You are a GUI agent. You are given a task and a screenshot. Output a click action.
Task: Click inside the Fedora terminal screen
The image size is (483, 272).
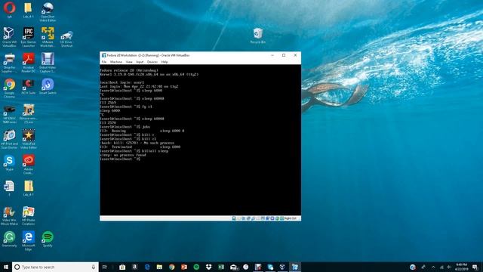(200, 140)
